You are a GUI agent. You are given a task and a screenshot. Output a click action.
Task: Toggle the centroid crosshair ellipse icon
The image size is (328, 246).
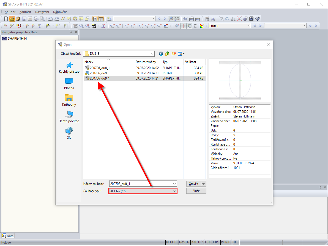pyautogui.click(x=183, y=26)
